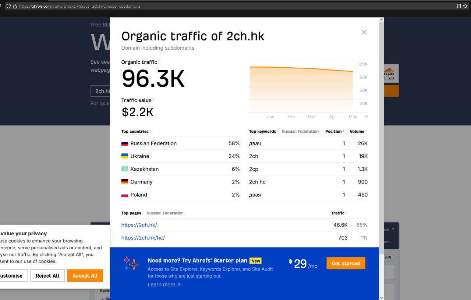Click the May label on chart axis
The width and height of the screenshot is (471, 300).
click(x=353, y=117)
